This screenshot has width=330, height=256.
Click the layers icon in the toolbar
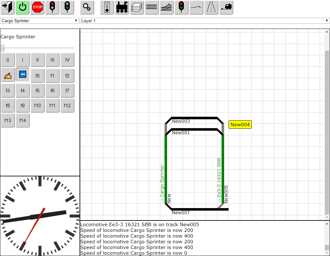[137, 7]
